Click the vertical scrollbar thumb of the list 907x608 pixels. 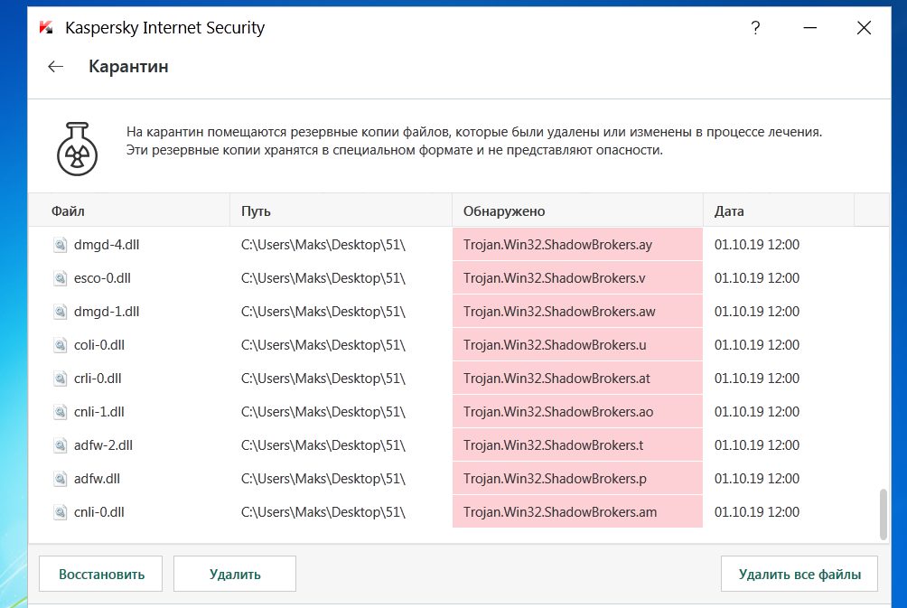883,513
